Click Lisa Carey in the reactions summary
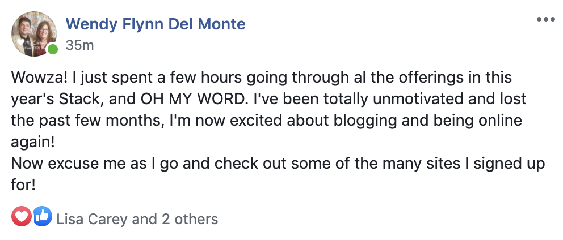The image size is (563, 240). [x=93, y=219]
